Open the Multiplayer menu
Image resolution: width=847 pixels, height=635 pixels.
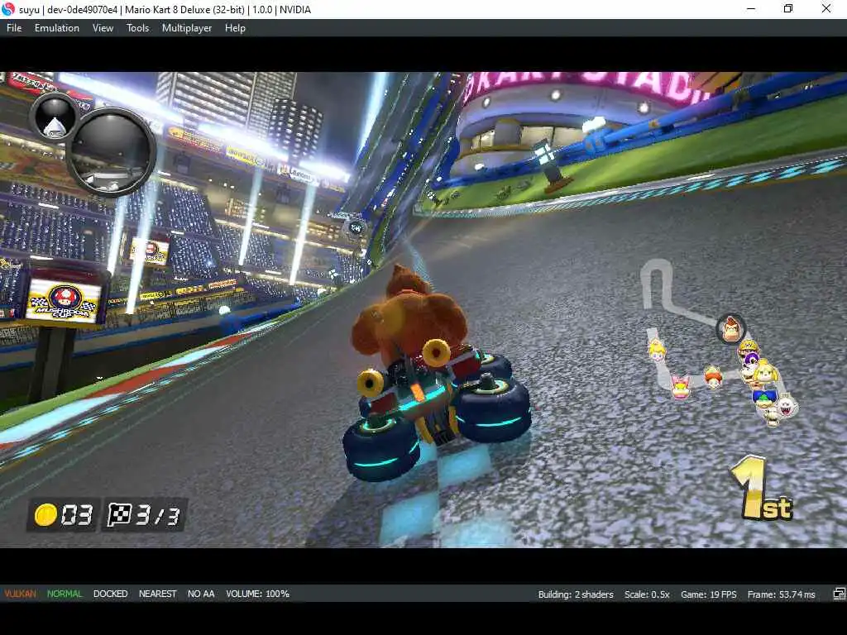coord(187,28)
